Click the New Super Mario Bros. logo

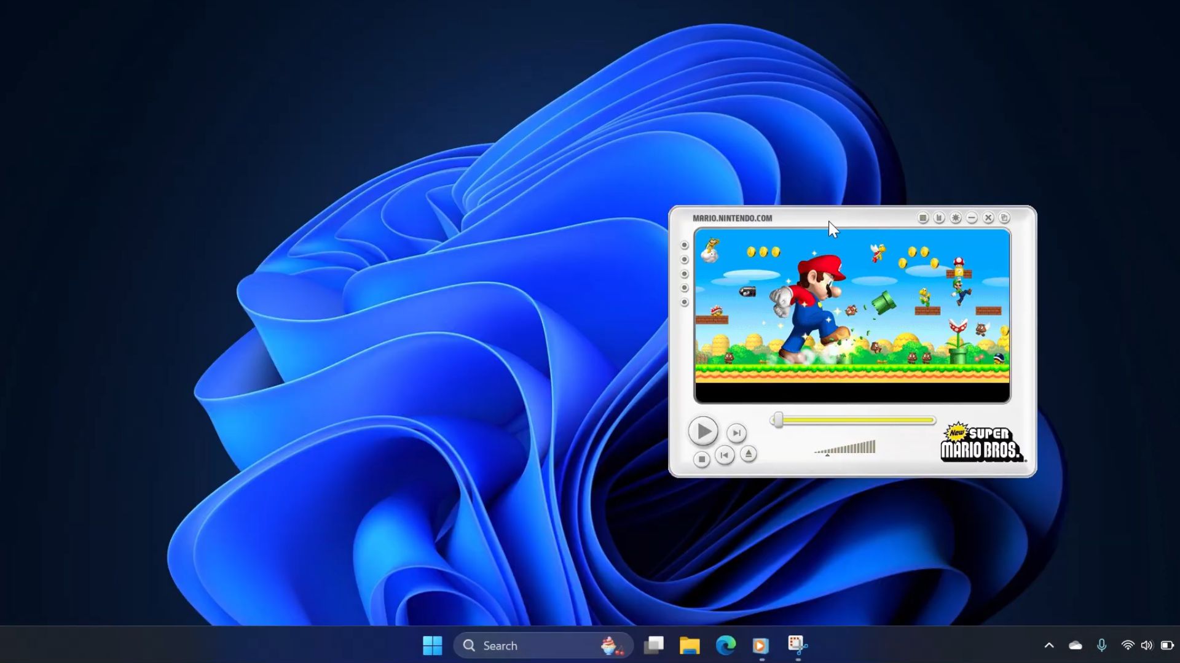[982, 442]
